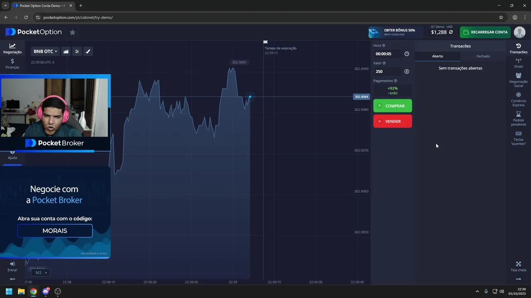This screenshot has height=298, width=531.
Task: Open the Sinais signals panel
Action: coord(519,63)
